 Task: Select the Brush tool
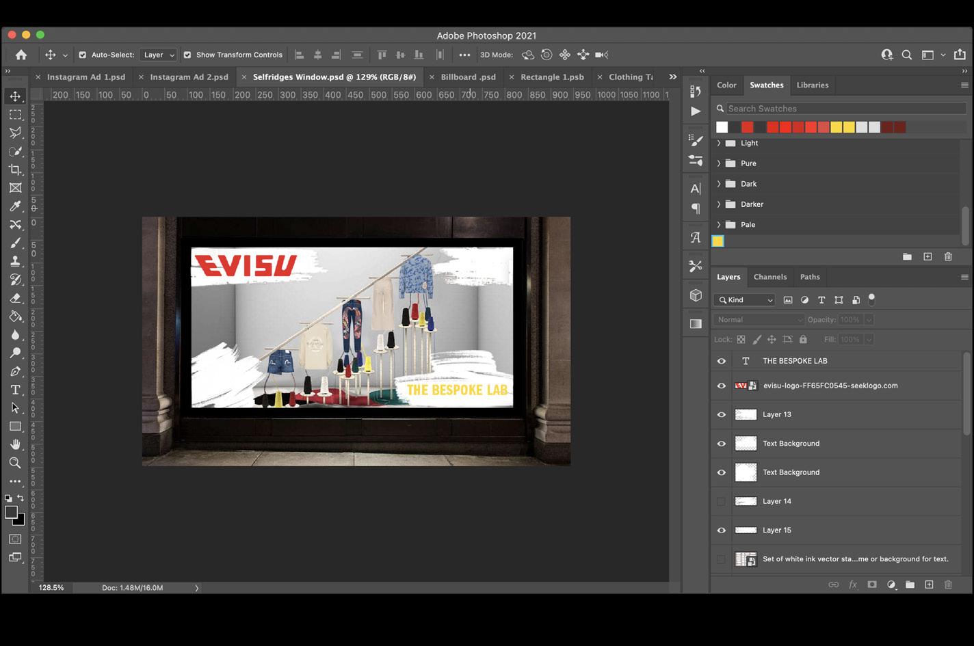tap(15, 243)
